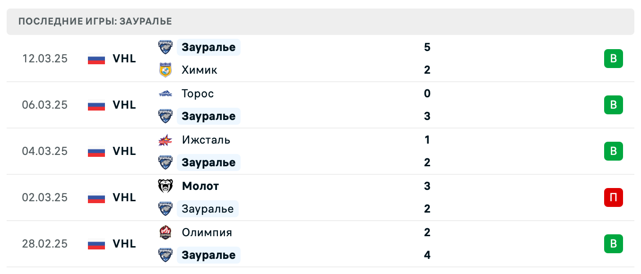
Task: Click the VHL label on the 06.03.25 row
Action: (124, 105)
